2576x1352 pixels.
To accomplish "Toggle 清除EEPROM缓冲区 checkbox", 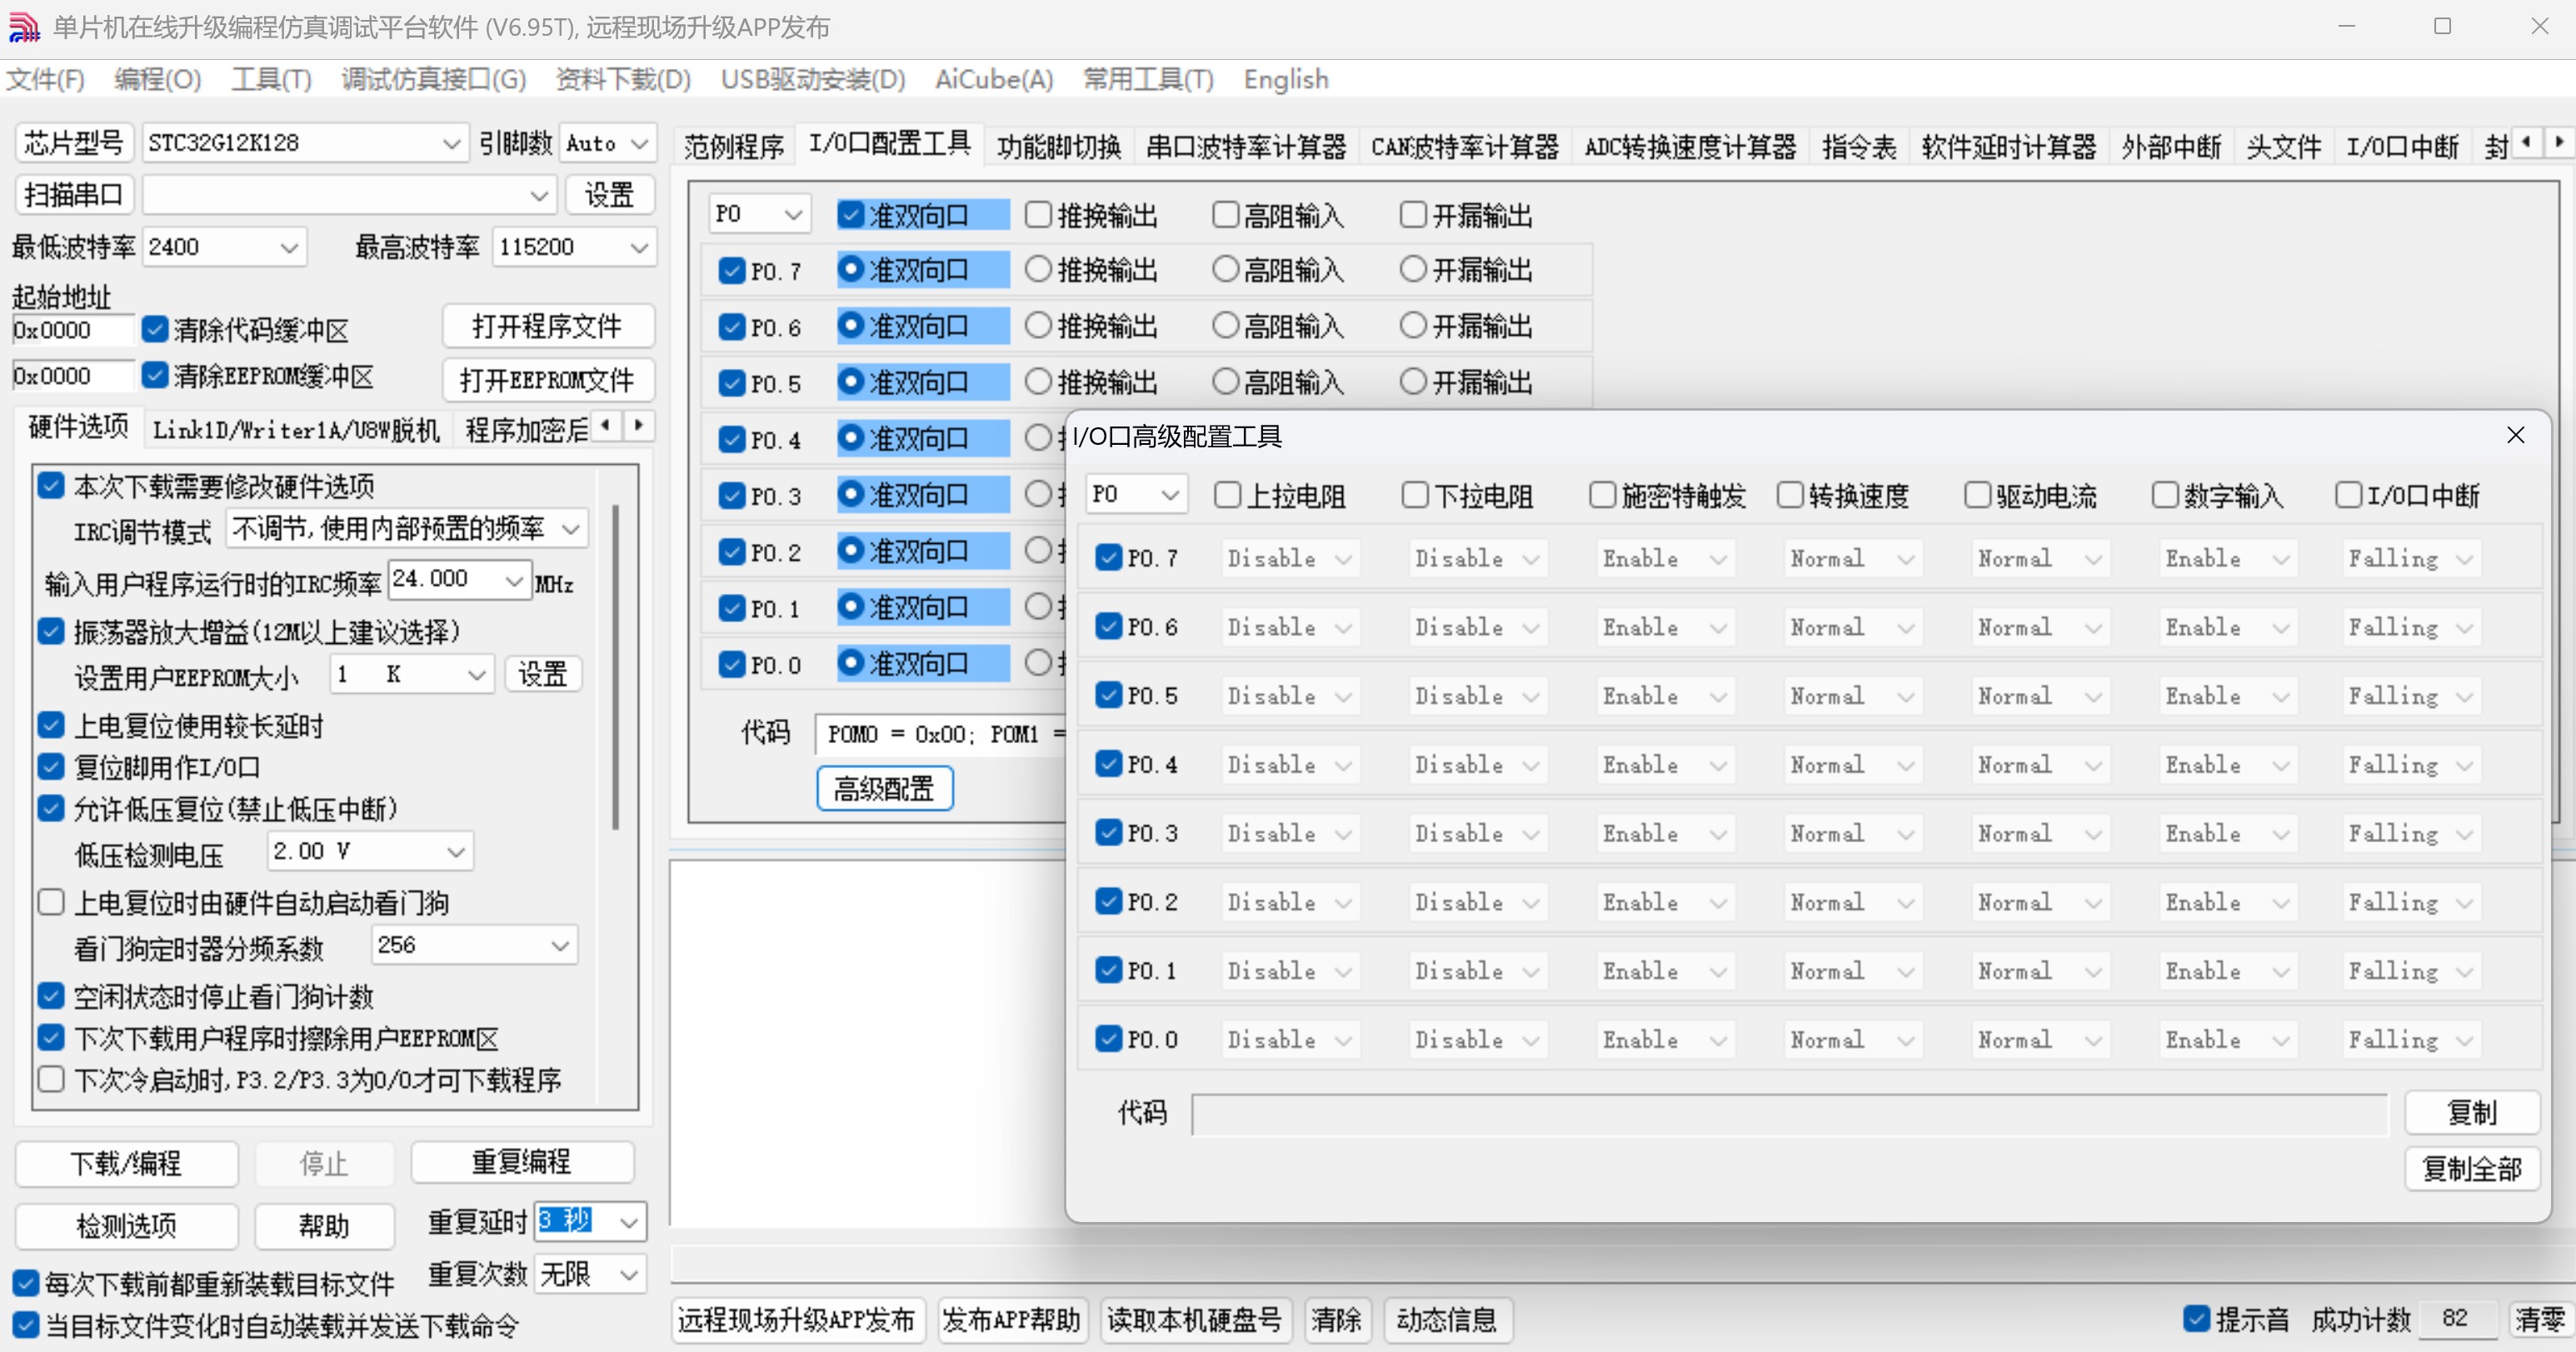I will (x=155, y=375).
